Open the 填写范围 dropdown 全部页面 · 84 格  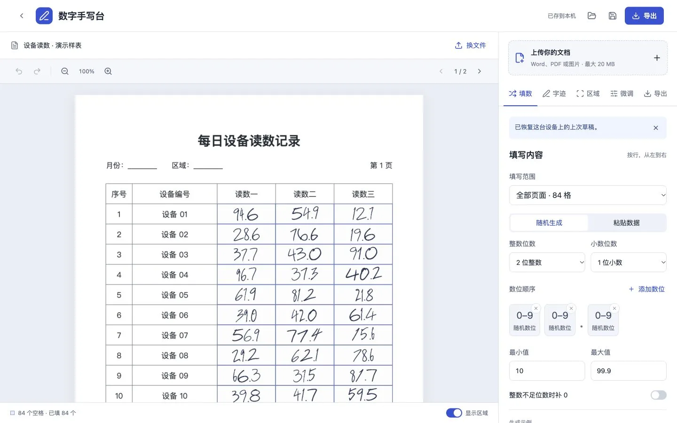pyautogui.click(x=588, y=195)
